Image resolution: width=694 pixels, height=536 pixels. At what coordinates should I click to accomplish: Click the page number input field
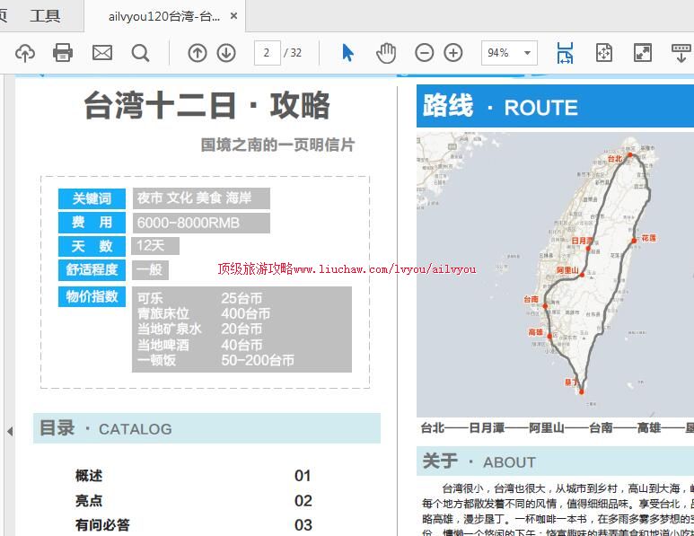coord(267,53)
